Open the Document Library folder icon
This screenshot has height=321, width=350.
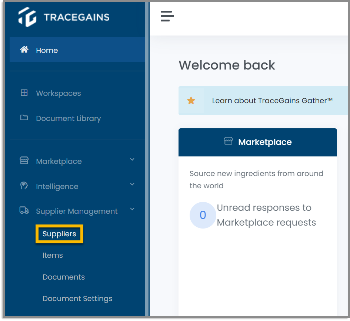[24, 118]
